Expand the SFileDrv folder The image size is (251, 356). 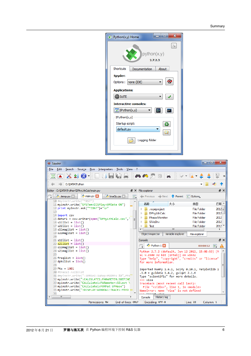point(141,222)
